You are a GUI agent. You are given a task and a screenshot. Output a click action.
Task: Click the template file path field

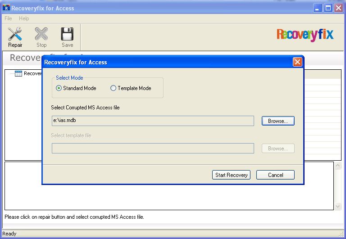pos(153,148)
